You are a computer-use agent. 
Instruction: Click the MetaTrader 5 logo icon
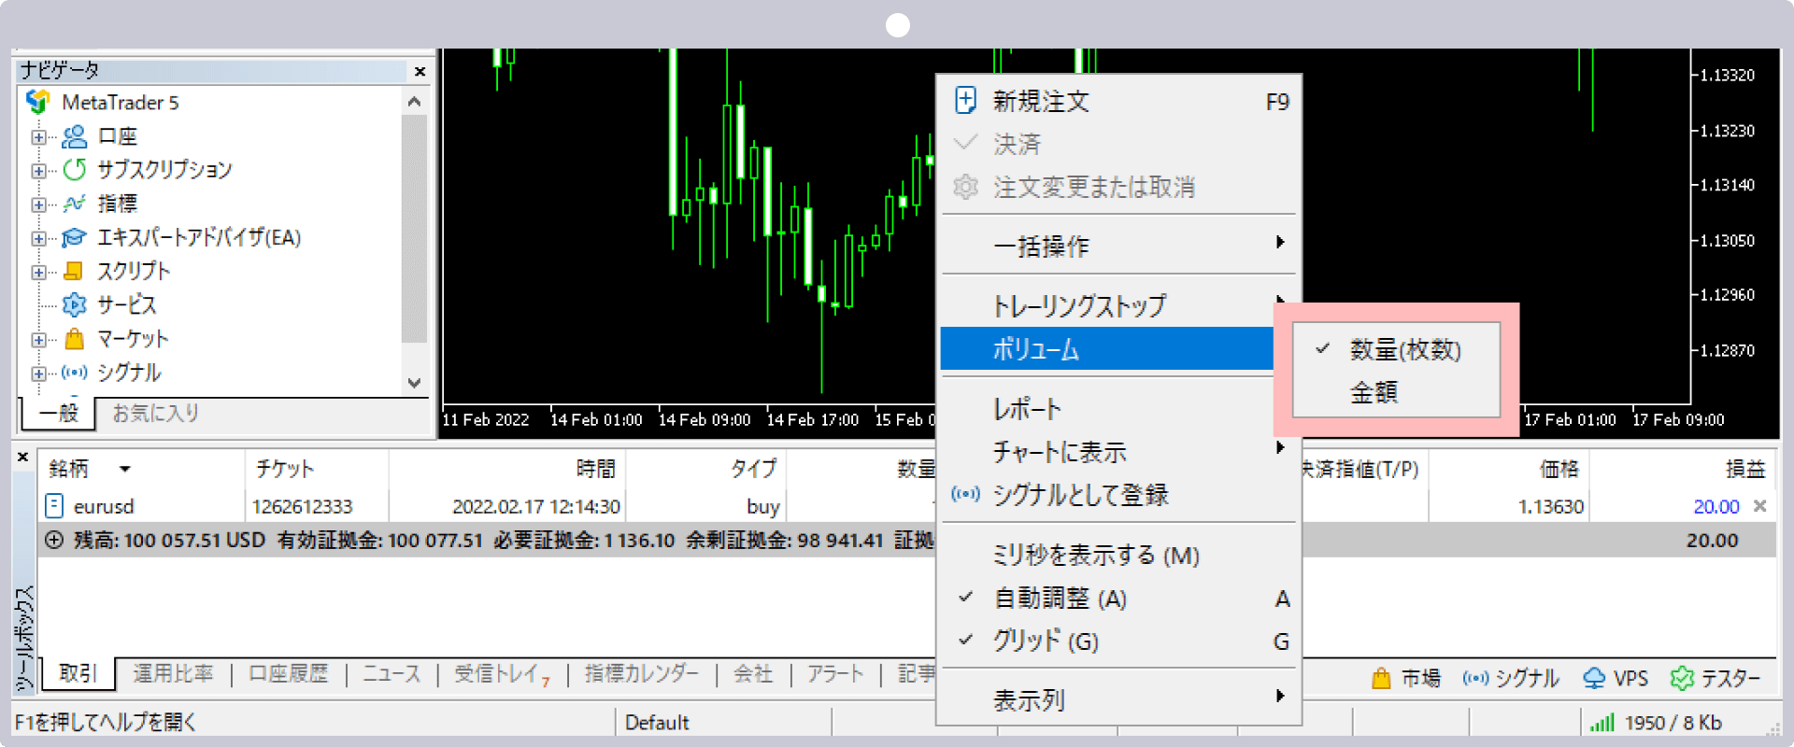(x=38, y=101)
